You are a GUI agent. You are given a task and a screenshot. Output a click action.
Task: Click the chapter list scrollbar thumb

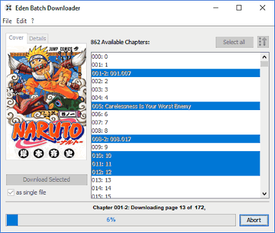coord(265,64)
